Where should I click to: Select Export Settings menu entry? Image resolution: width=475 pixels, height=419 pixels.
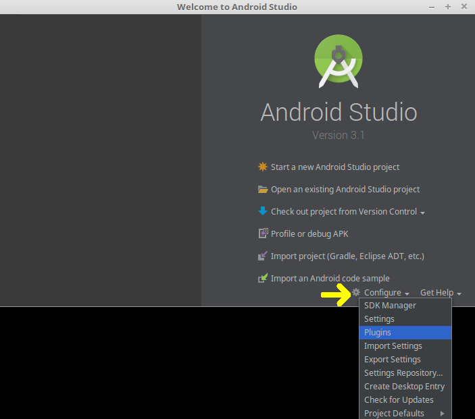[405, 360]
